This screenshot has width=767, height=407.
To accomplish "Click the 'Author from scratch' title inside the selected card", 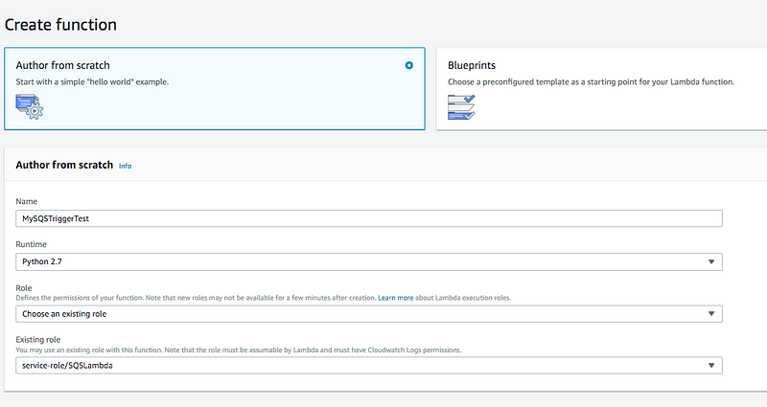I will pyautogui.click(x=62, y=65).
